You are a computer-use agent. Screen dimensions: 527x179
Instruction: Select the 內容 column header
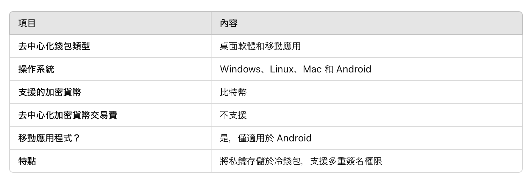click(229, 23)
